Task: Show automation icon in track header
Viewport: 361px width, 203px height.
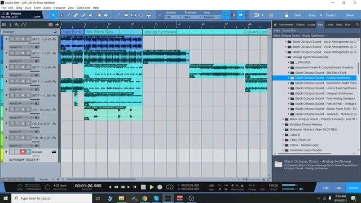Action: tap(24, 24)
